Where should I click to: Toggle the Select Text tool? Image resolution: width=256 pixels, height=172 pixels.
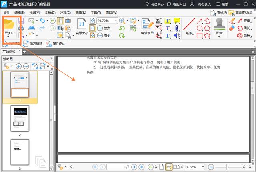pyautogui.click(x=60, y=28)
